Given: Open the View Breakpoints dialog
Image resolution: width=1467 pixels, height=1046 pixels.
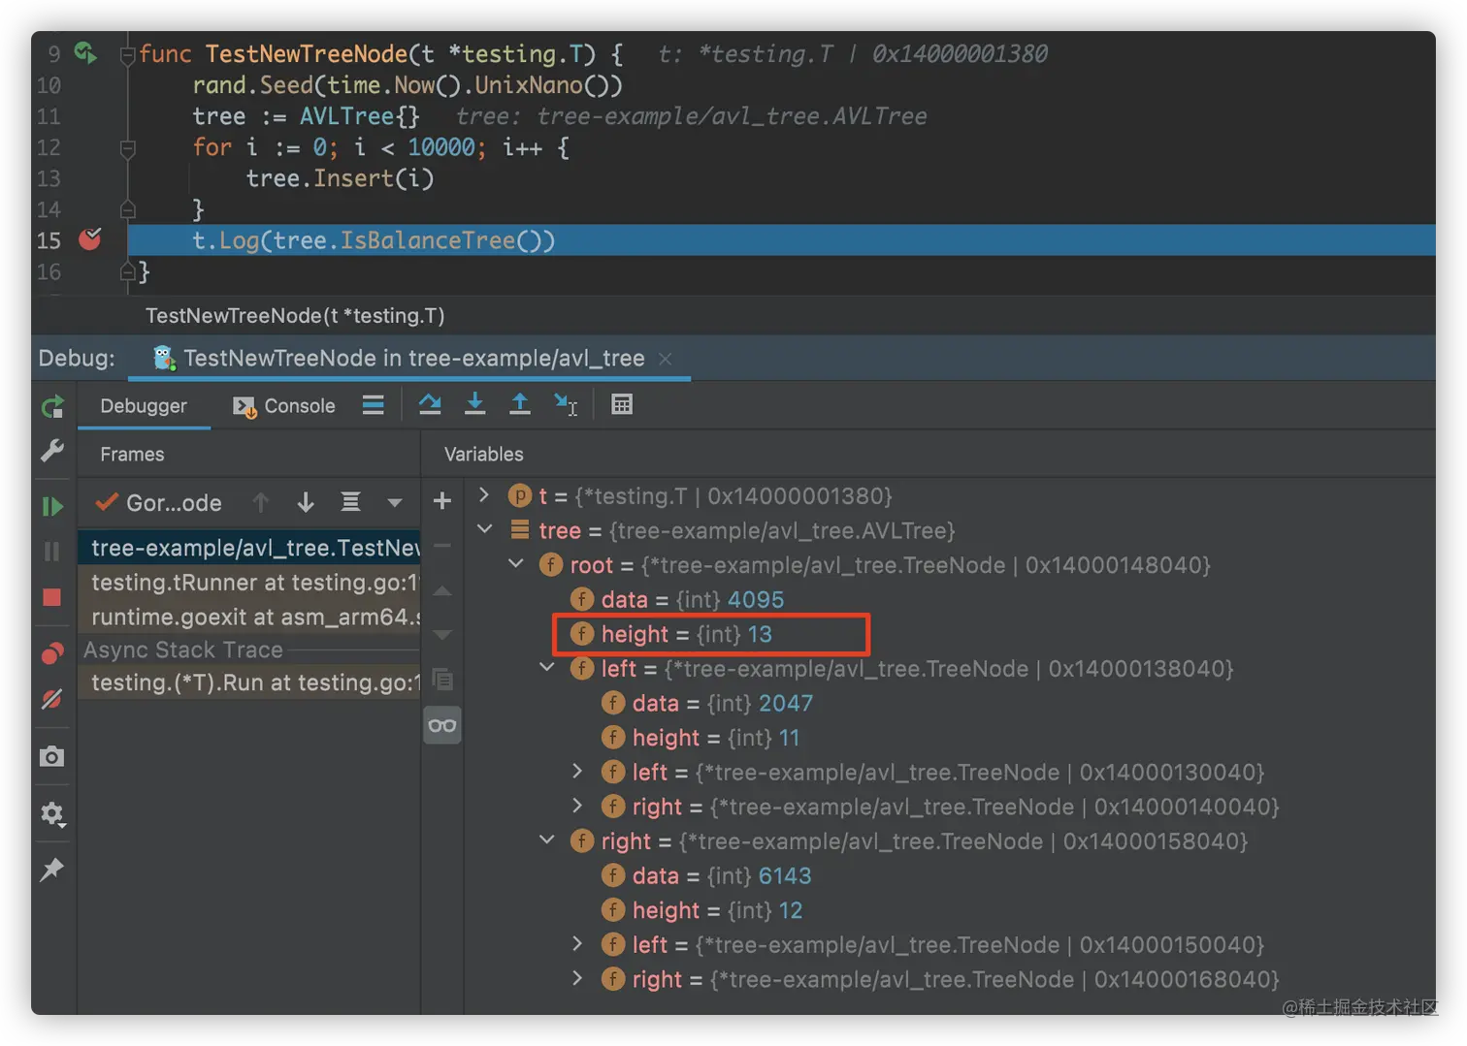Looking at the screenshot, I should (x=52, y=653).
